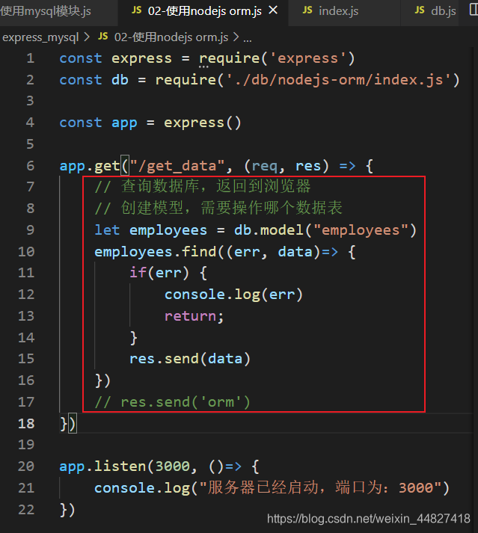Click JS icon on active orm.js tab

click(136, 10)
